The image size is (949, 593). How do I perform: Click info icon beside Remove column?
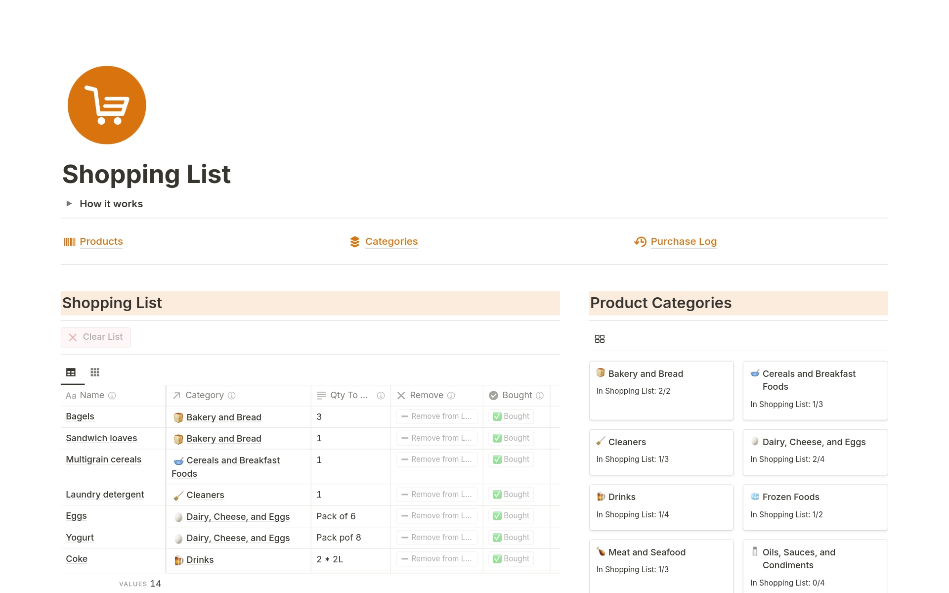pos(451,396)
